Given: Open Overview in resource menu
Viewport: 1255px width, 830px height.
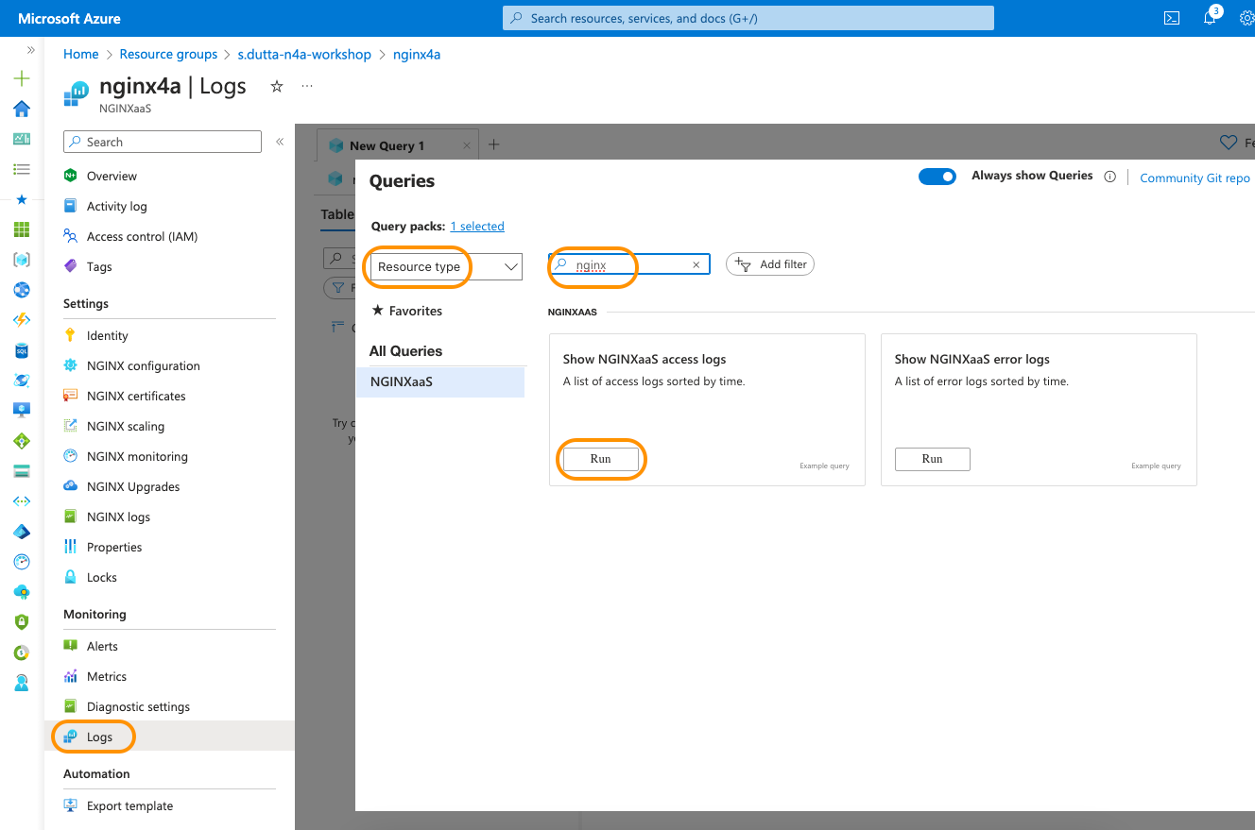Looking at the screenshot, I should point(112,176).
